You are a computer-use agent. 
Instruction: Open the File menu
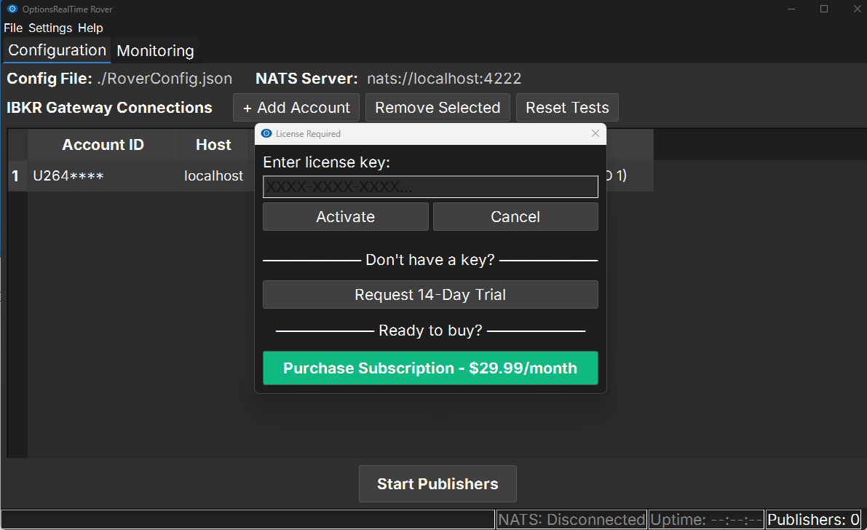[x=13, y=28]
